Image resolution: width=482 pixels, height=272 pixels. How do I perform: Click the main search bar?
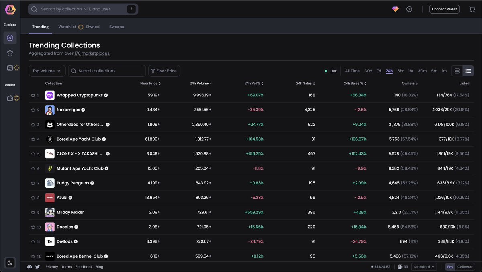[x=83, y=9]
